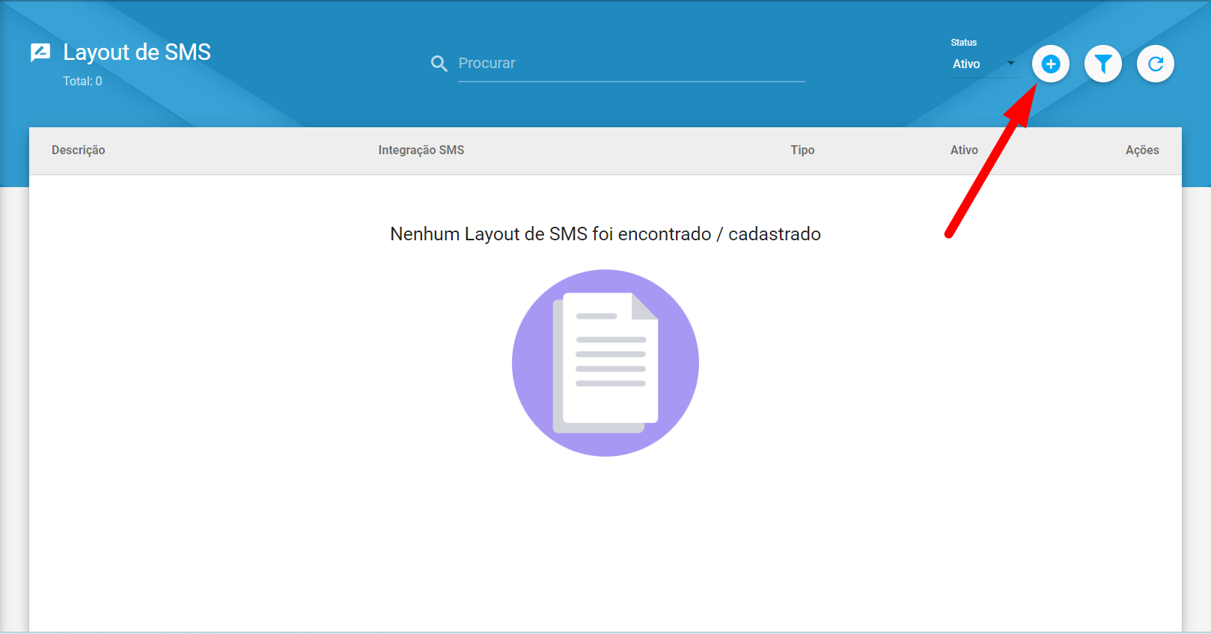Click the add new SMS layout plus button
The width and height of the screenshot is (1211, 634).
click(x=1050, y=64)
